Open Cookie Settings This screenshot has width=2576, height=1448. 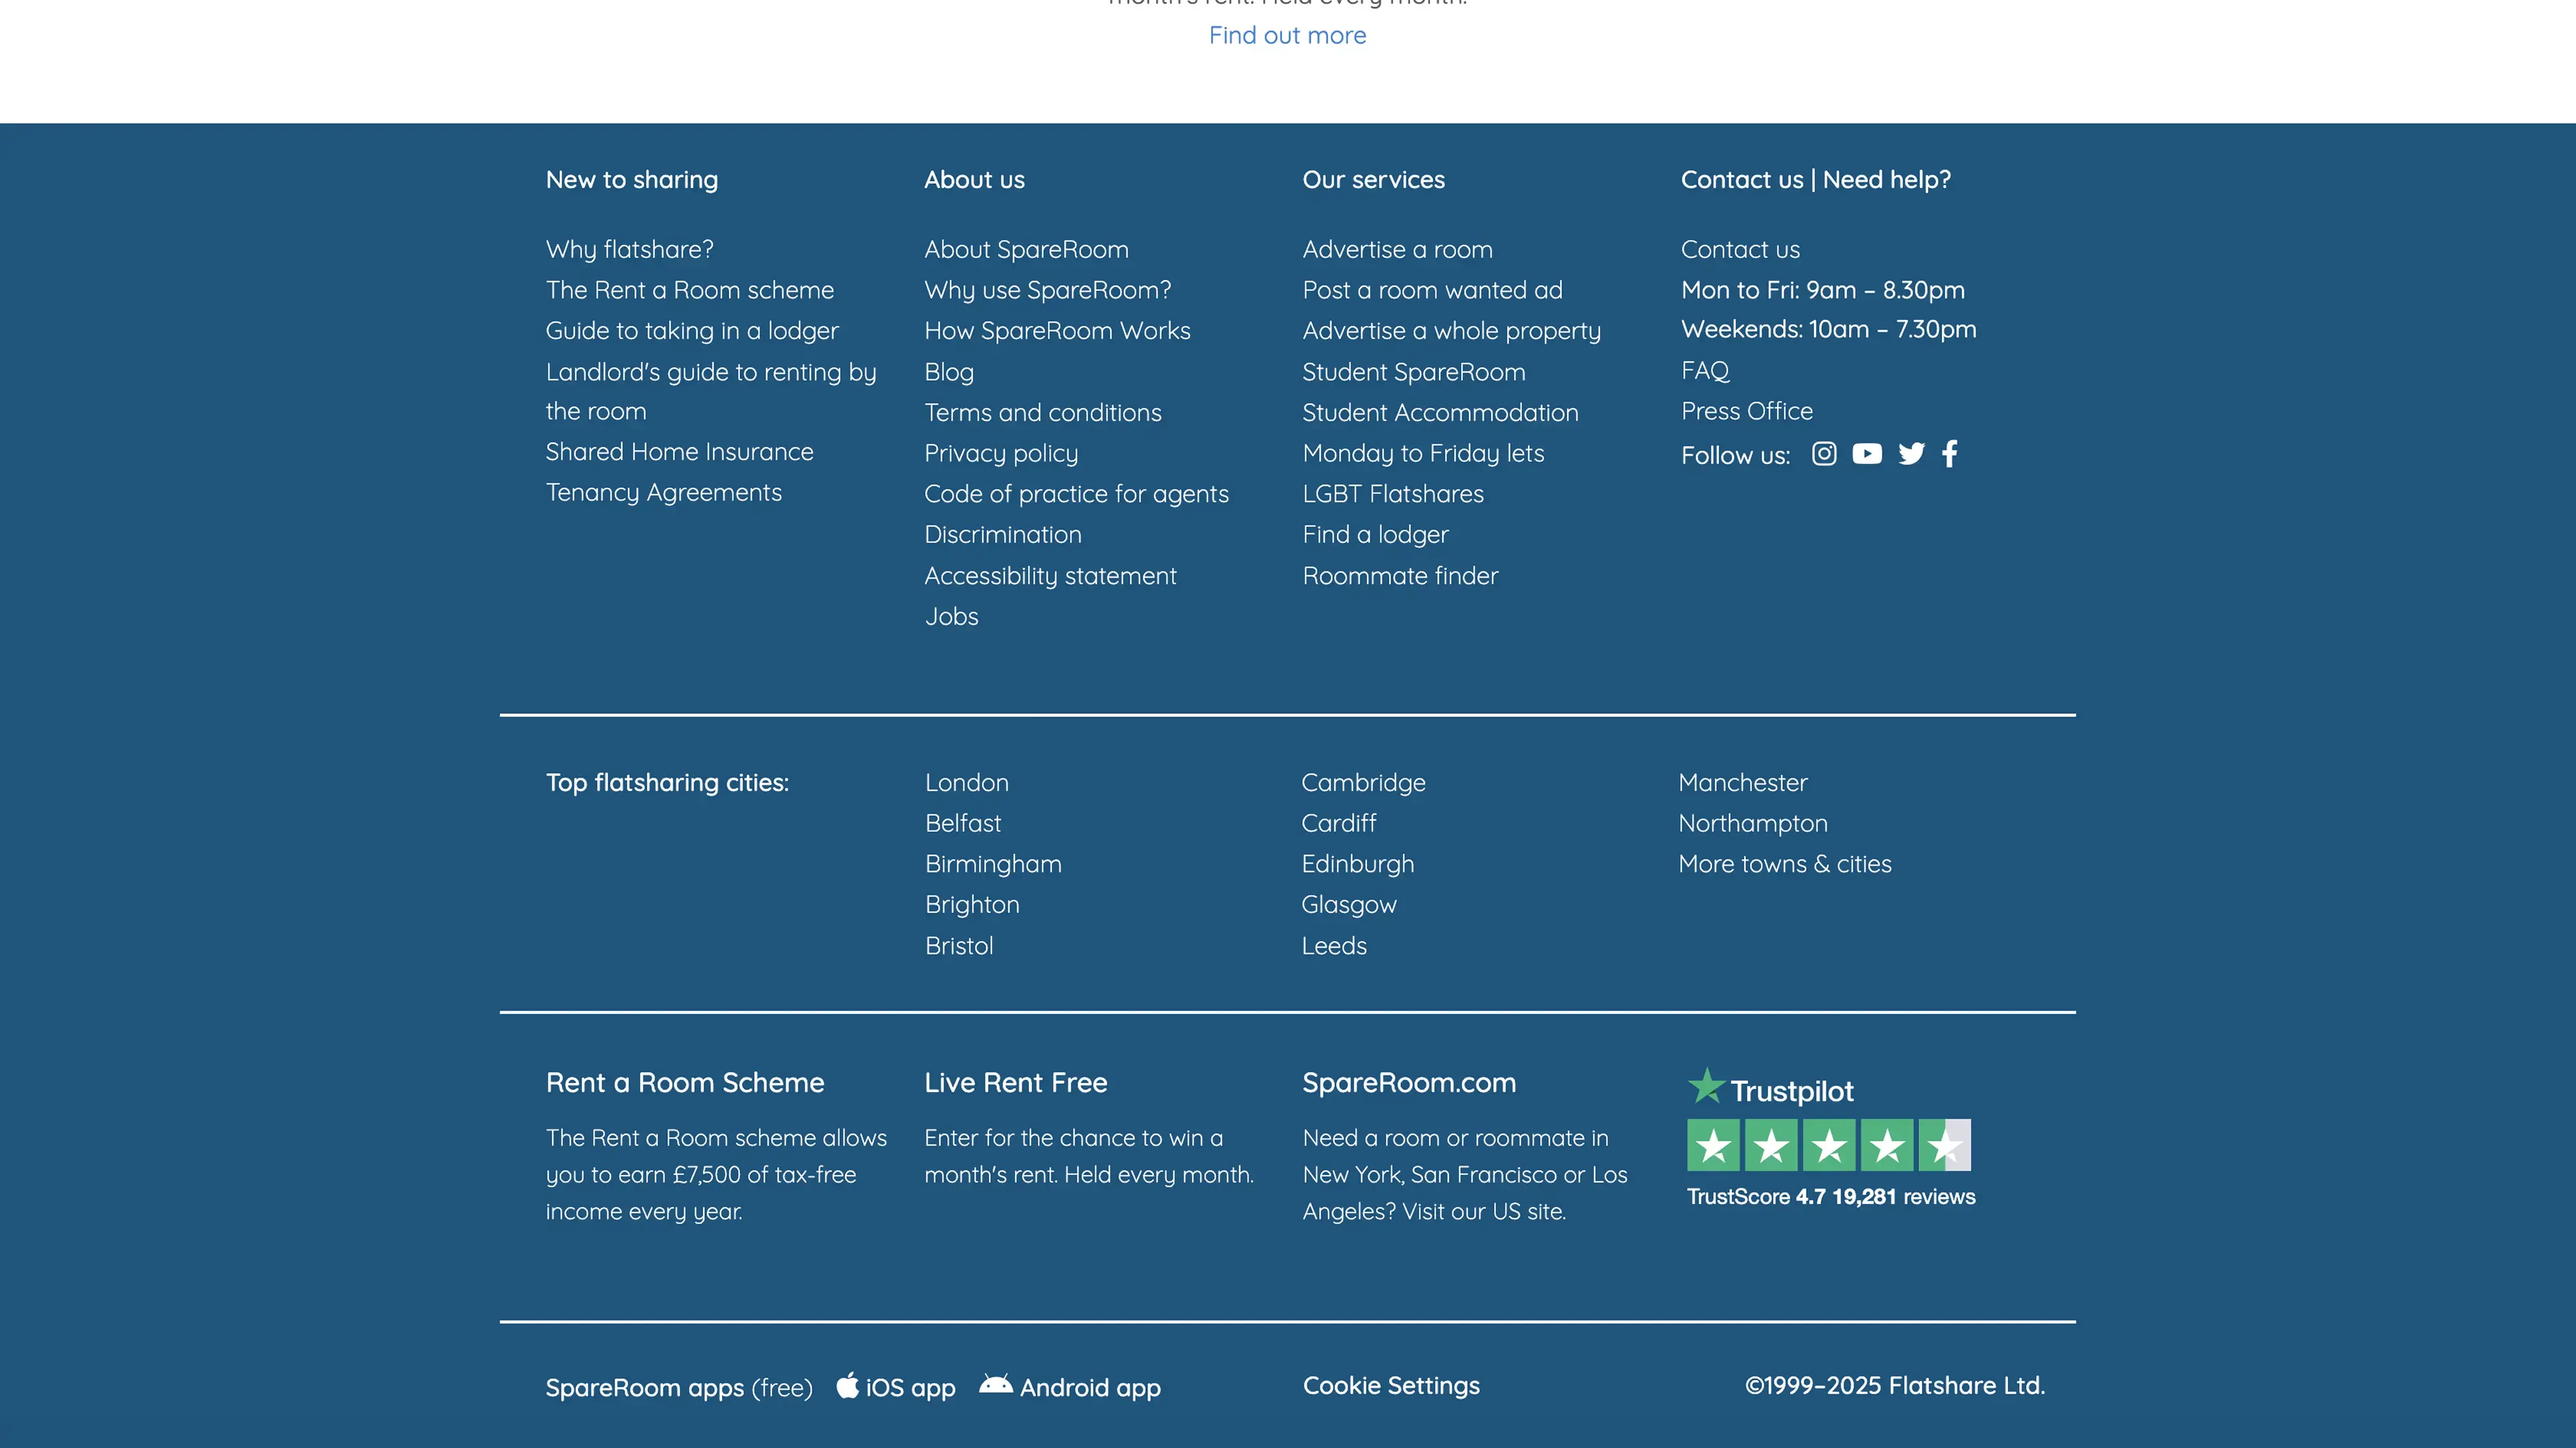1390,1385
